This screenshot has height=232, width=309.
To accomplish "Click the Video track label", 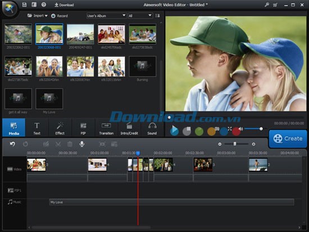I will pos(14,169).
